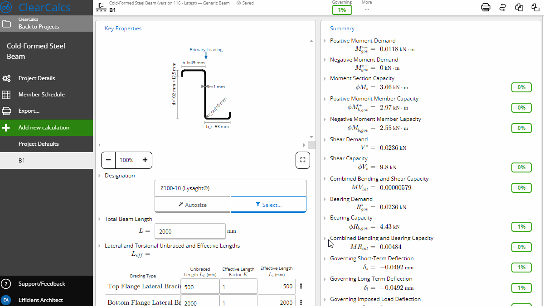Expand Shear Demand details

point(325,139)
